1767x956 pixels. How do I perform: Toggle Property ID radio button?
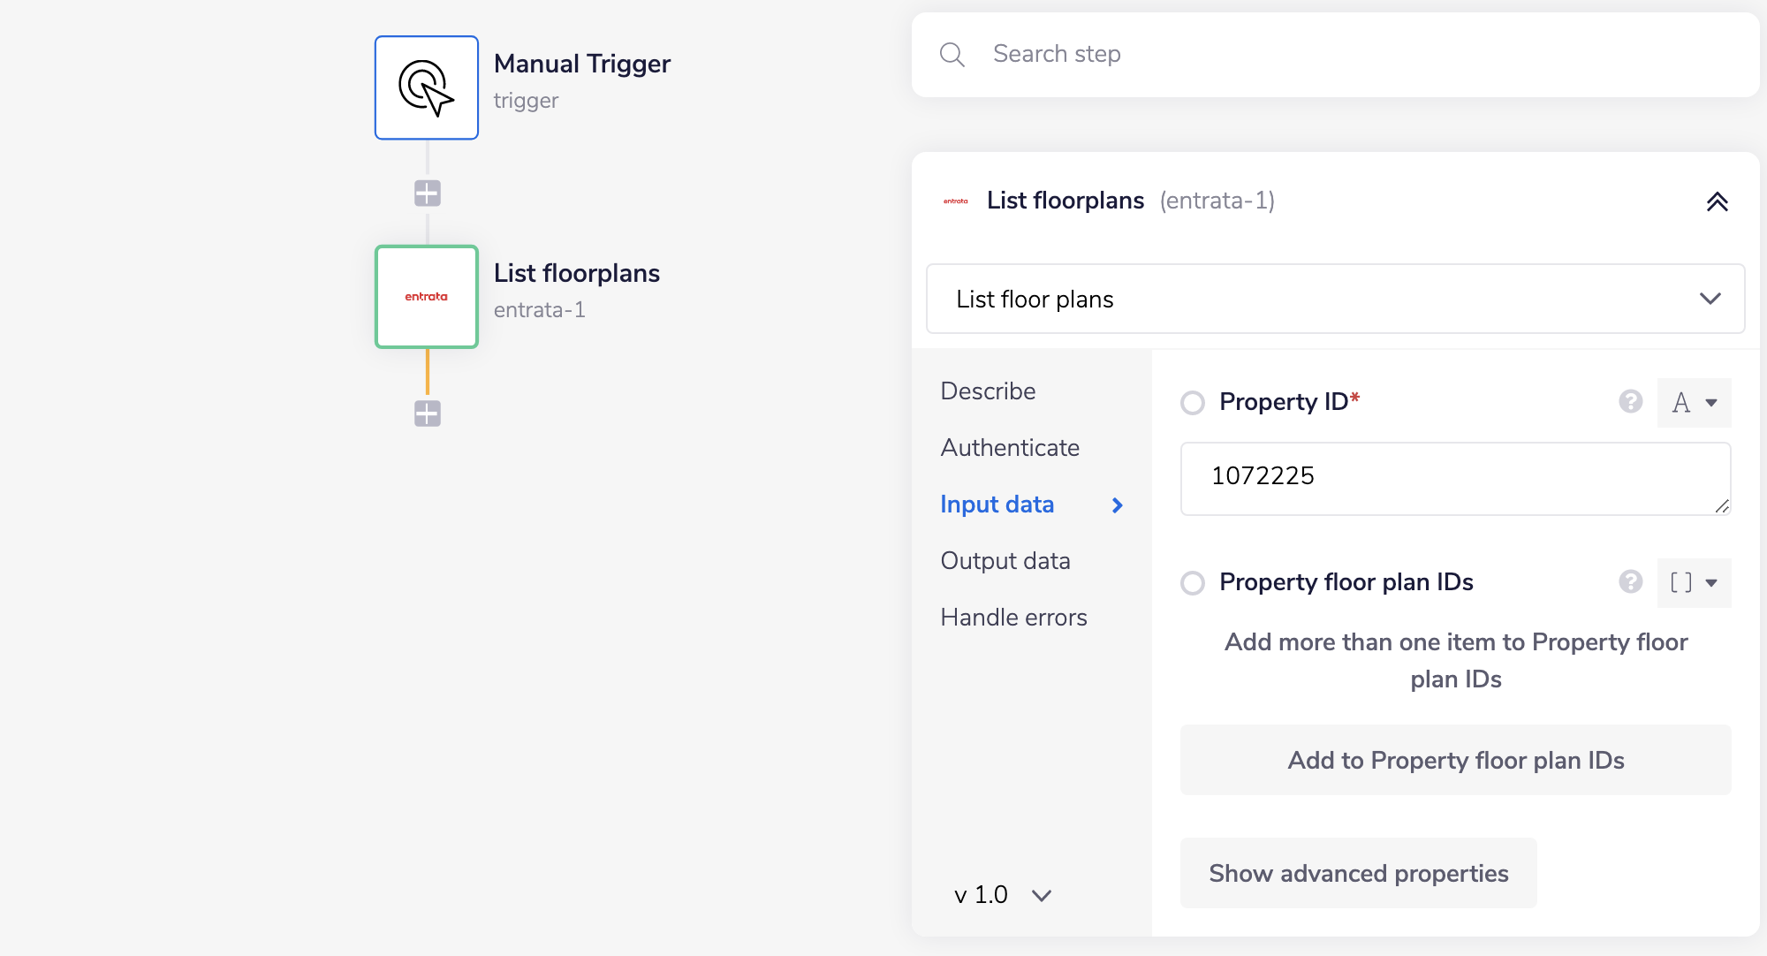(1193, 403)
